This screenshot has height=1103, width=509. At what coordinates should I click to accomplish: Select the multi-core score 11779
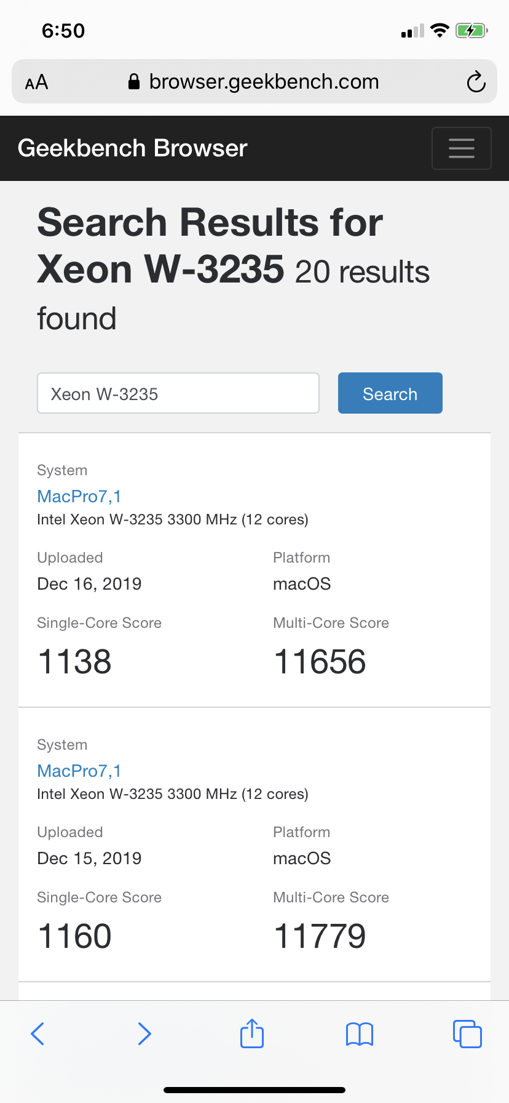point(320,936)
